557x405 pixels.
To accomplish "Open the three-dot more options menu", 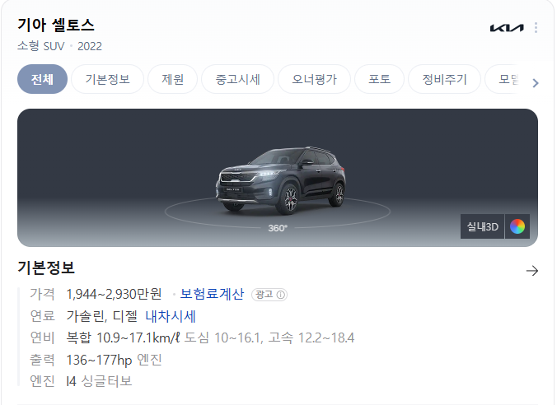I will point(536,27).
